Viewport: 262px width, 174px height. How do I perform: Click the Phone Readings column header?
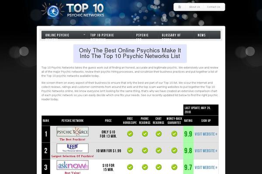tap(145, 120)
